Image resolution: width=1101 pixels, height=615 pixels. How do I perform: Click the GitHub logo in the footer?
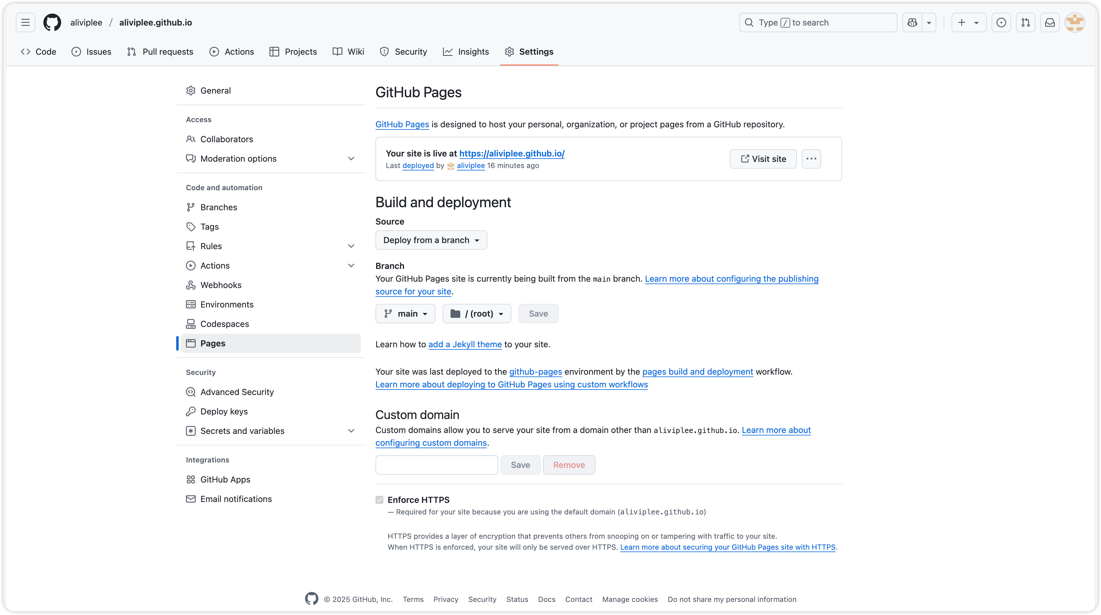coord(312,599)
